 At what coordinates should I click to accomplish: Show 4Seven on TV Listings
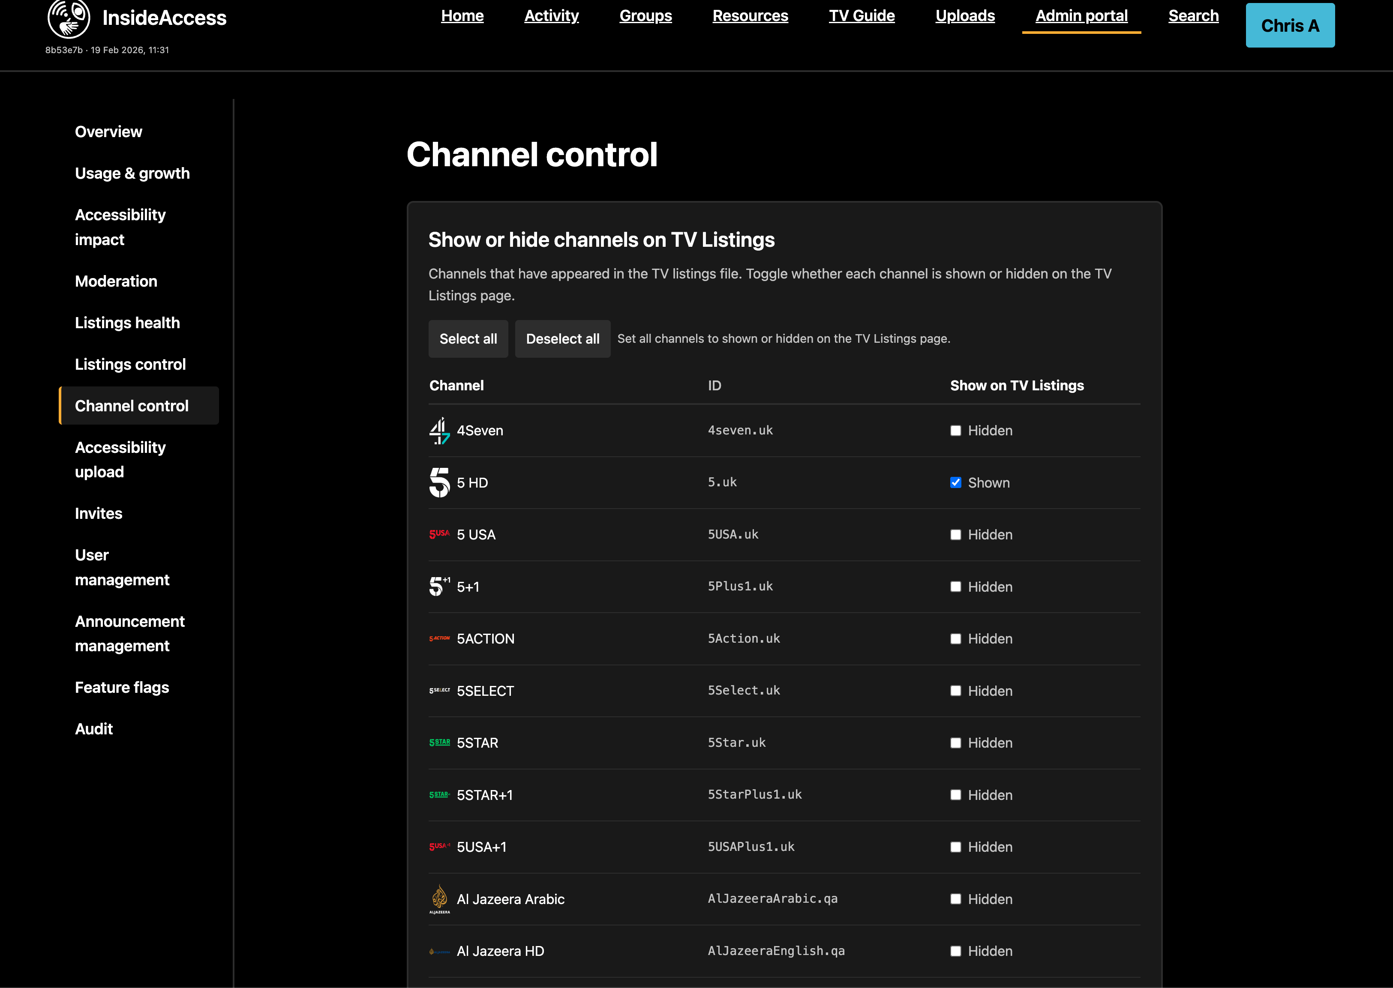pos(955,430)
